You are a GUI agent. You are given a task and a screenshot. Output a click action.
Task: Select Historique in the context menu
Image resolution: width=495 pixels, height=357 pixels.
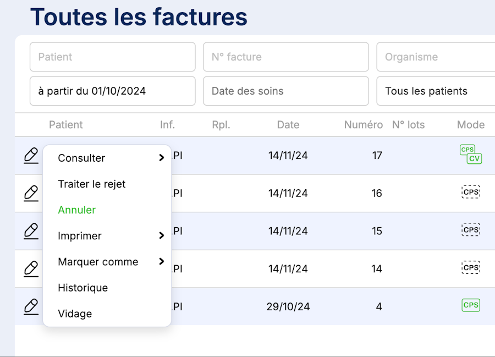tap(83, 288)
